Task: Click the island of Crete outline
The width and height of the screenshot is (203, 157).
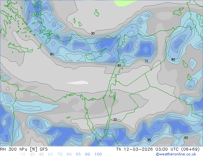Action: 20,48
